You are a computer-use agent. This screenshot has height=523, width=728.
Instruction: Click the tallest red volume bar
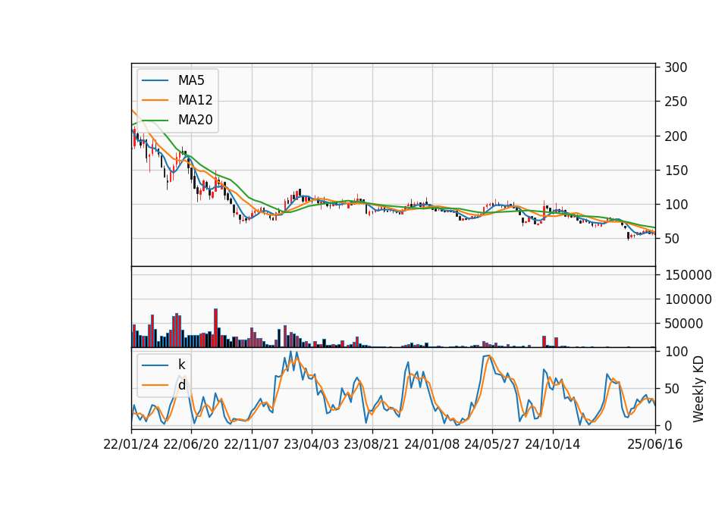(216, 328)
